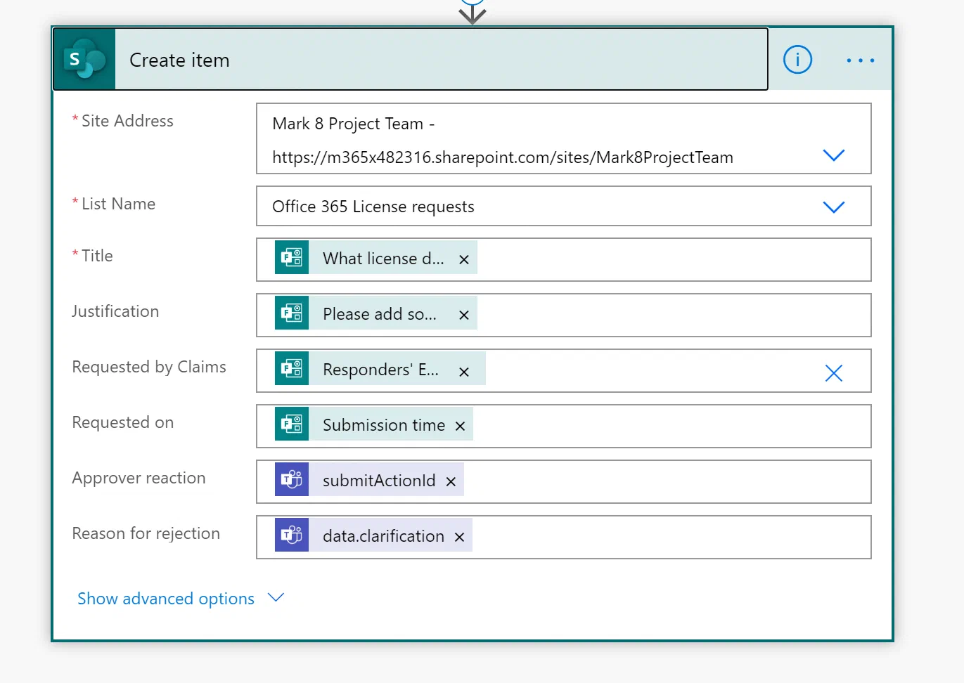Viewport: 964px width, 683px height.
Task: Open the three-dot more options menu
Action: [861, 60]
